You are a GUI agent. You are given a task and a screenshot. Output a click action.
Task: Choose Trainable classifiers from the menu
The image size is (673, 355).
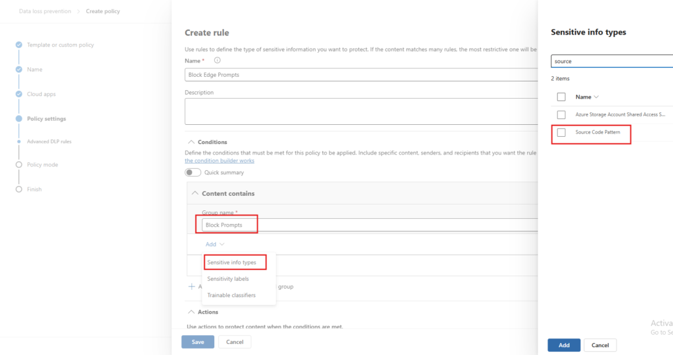pos(231,295)
